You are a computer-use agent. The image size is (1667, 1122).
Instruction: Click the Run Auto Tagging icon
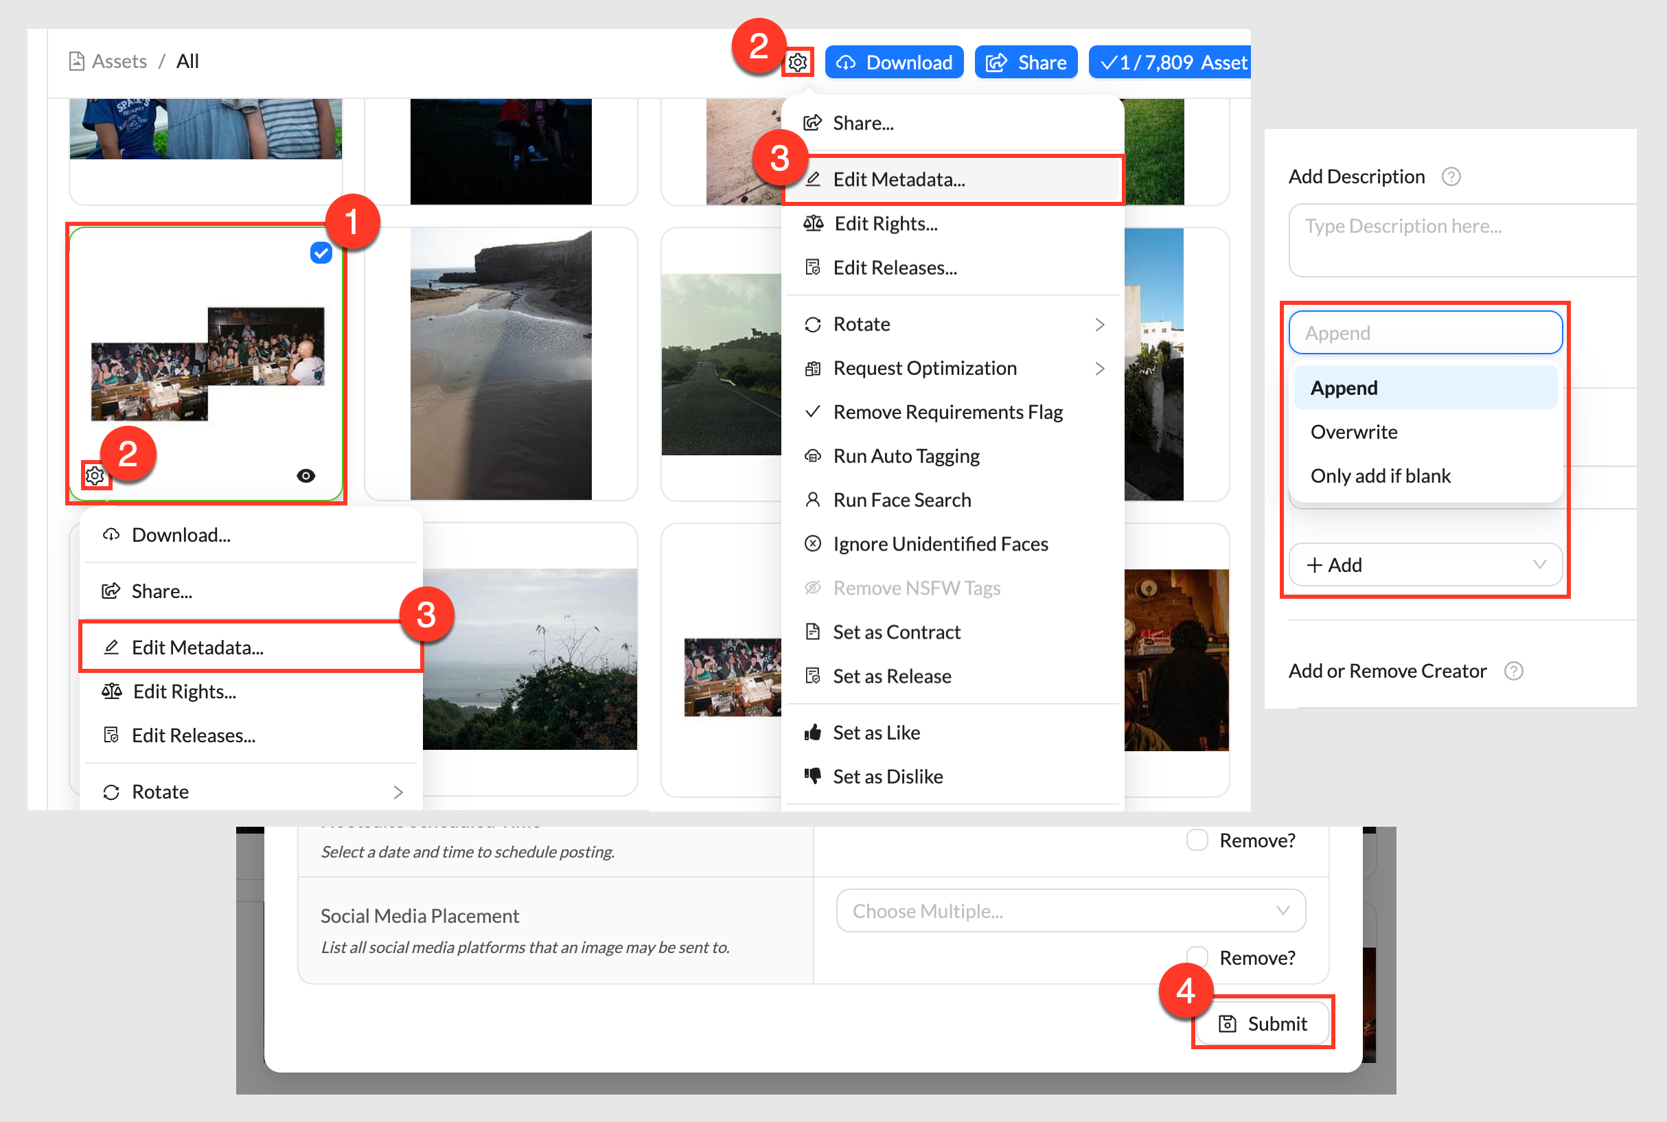[x=814, y=456]
